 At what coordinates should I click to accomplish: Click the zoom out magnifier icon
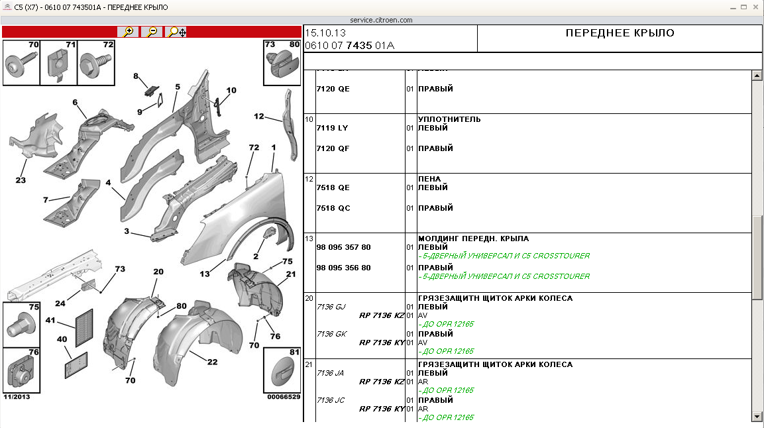(152, 32)
